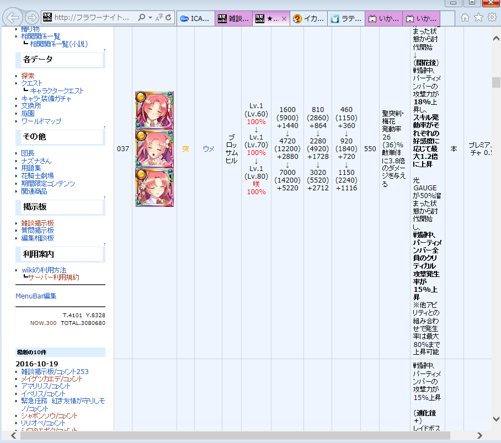Open 期間限定コンテンツ link
This screenshot has width=501, height=443.
[48, 183]
